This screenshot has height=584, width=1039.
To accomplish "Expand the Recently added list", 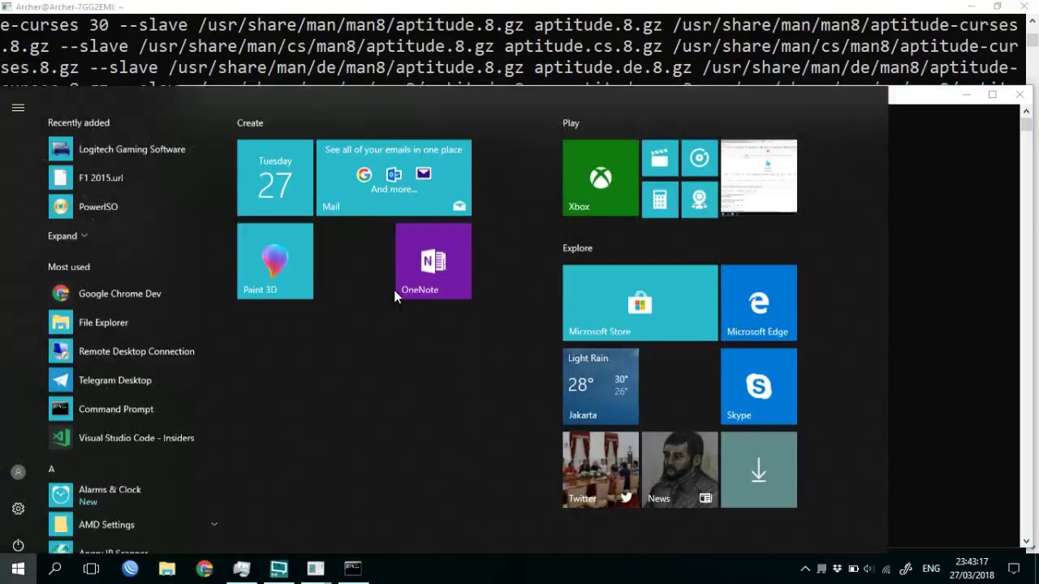I will point(67,236).
